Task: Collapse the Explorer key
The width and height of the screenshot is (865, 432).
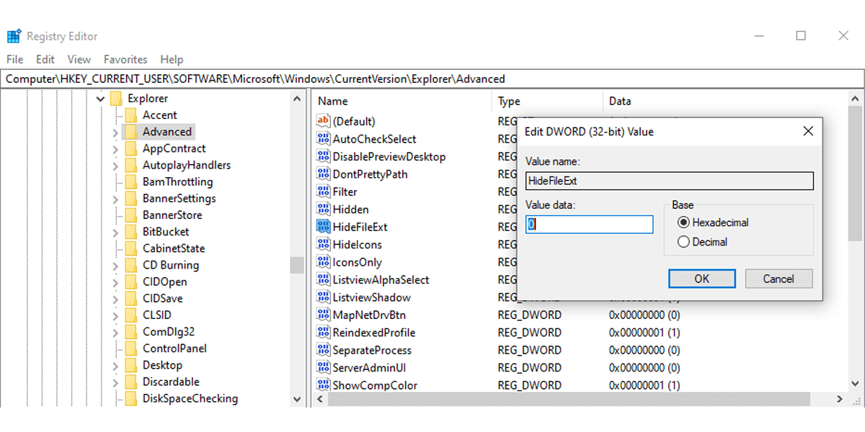Action: point(100,98)
